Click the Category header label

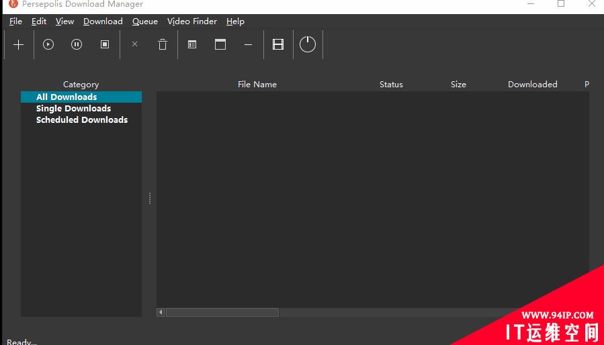click(x=81, y=85)
